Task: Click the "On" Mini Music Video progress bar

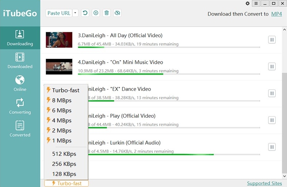Action: (169, 74)
